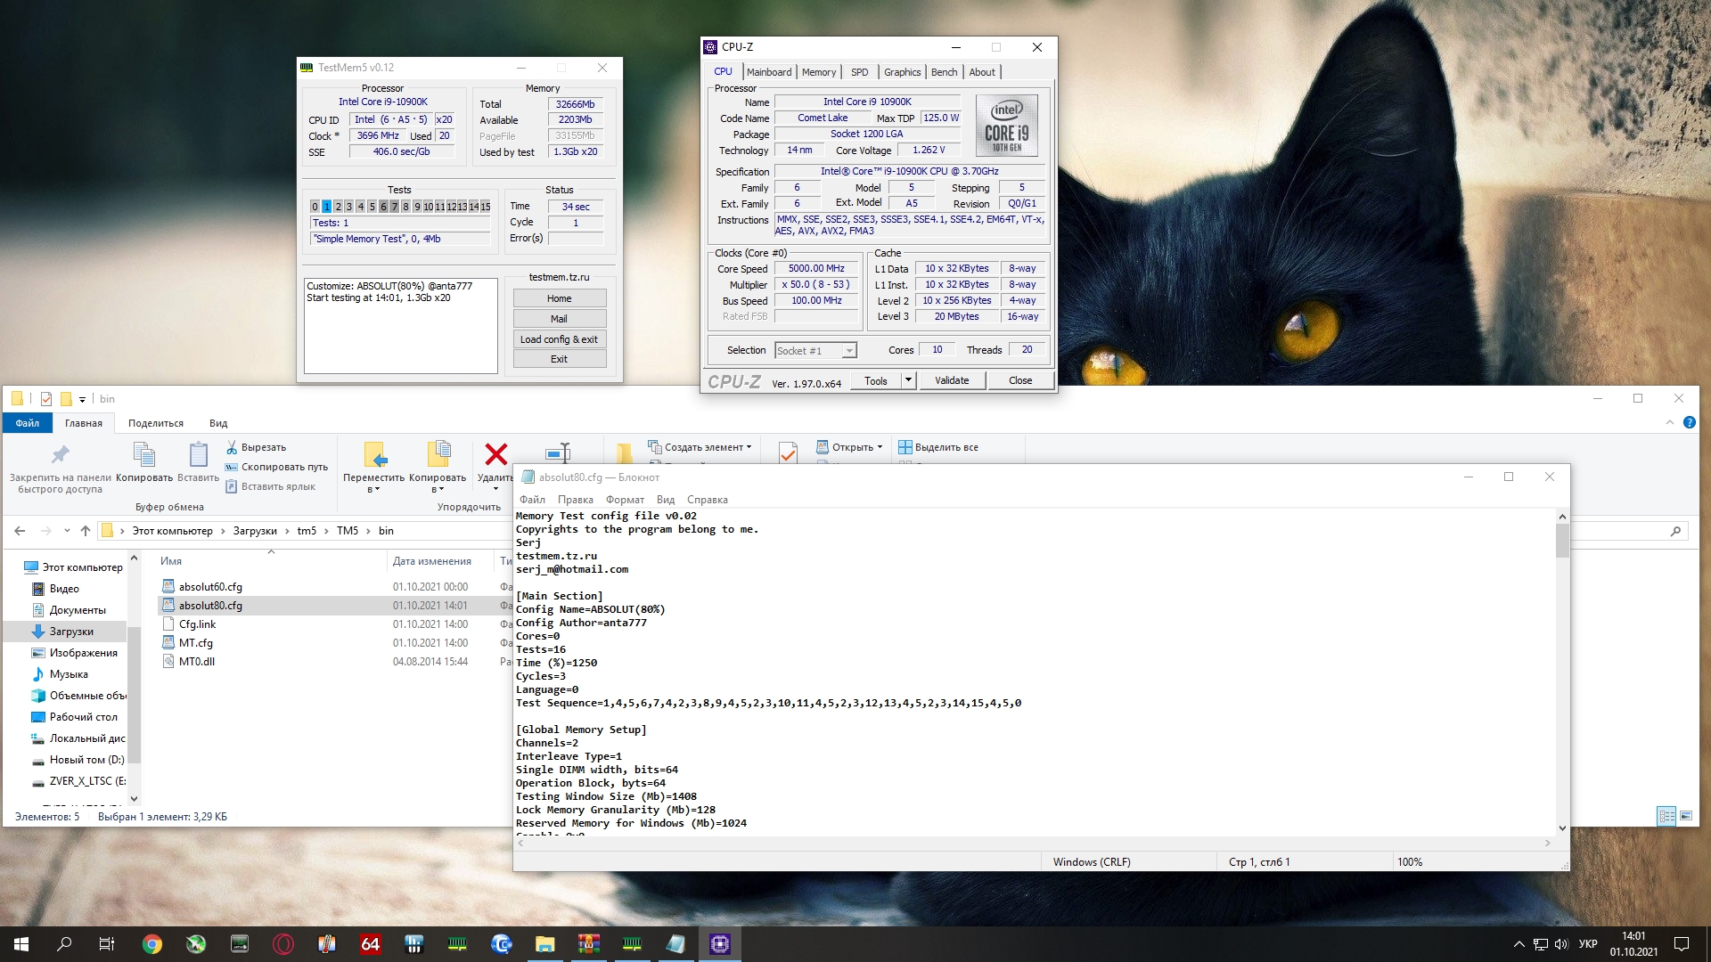Open the Формат menu in Notepad
This screenshot has width=1711, height=962.
625,500
